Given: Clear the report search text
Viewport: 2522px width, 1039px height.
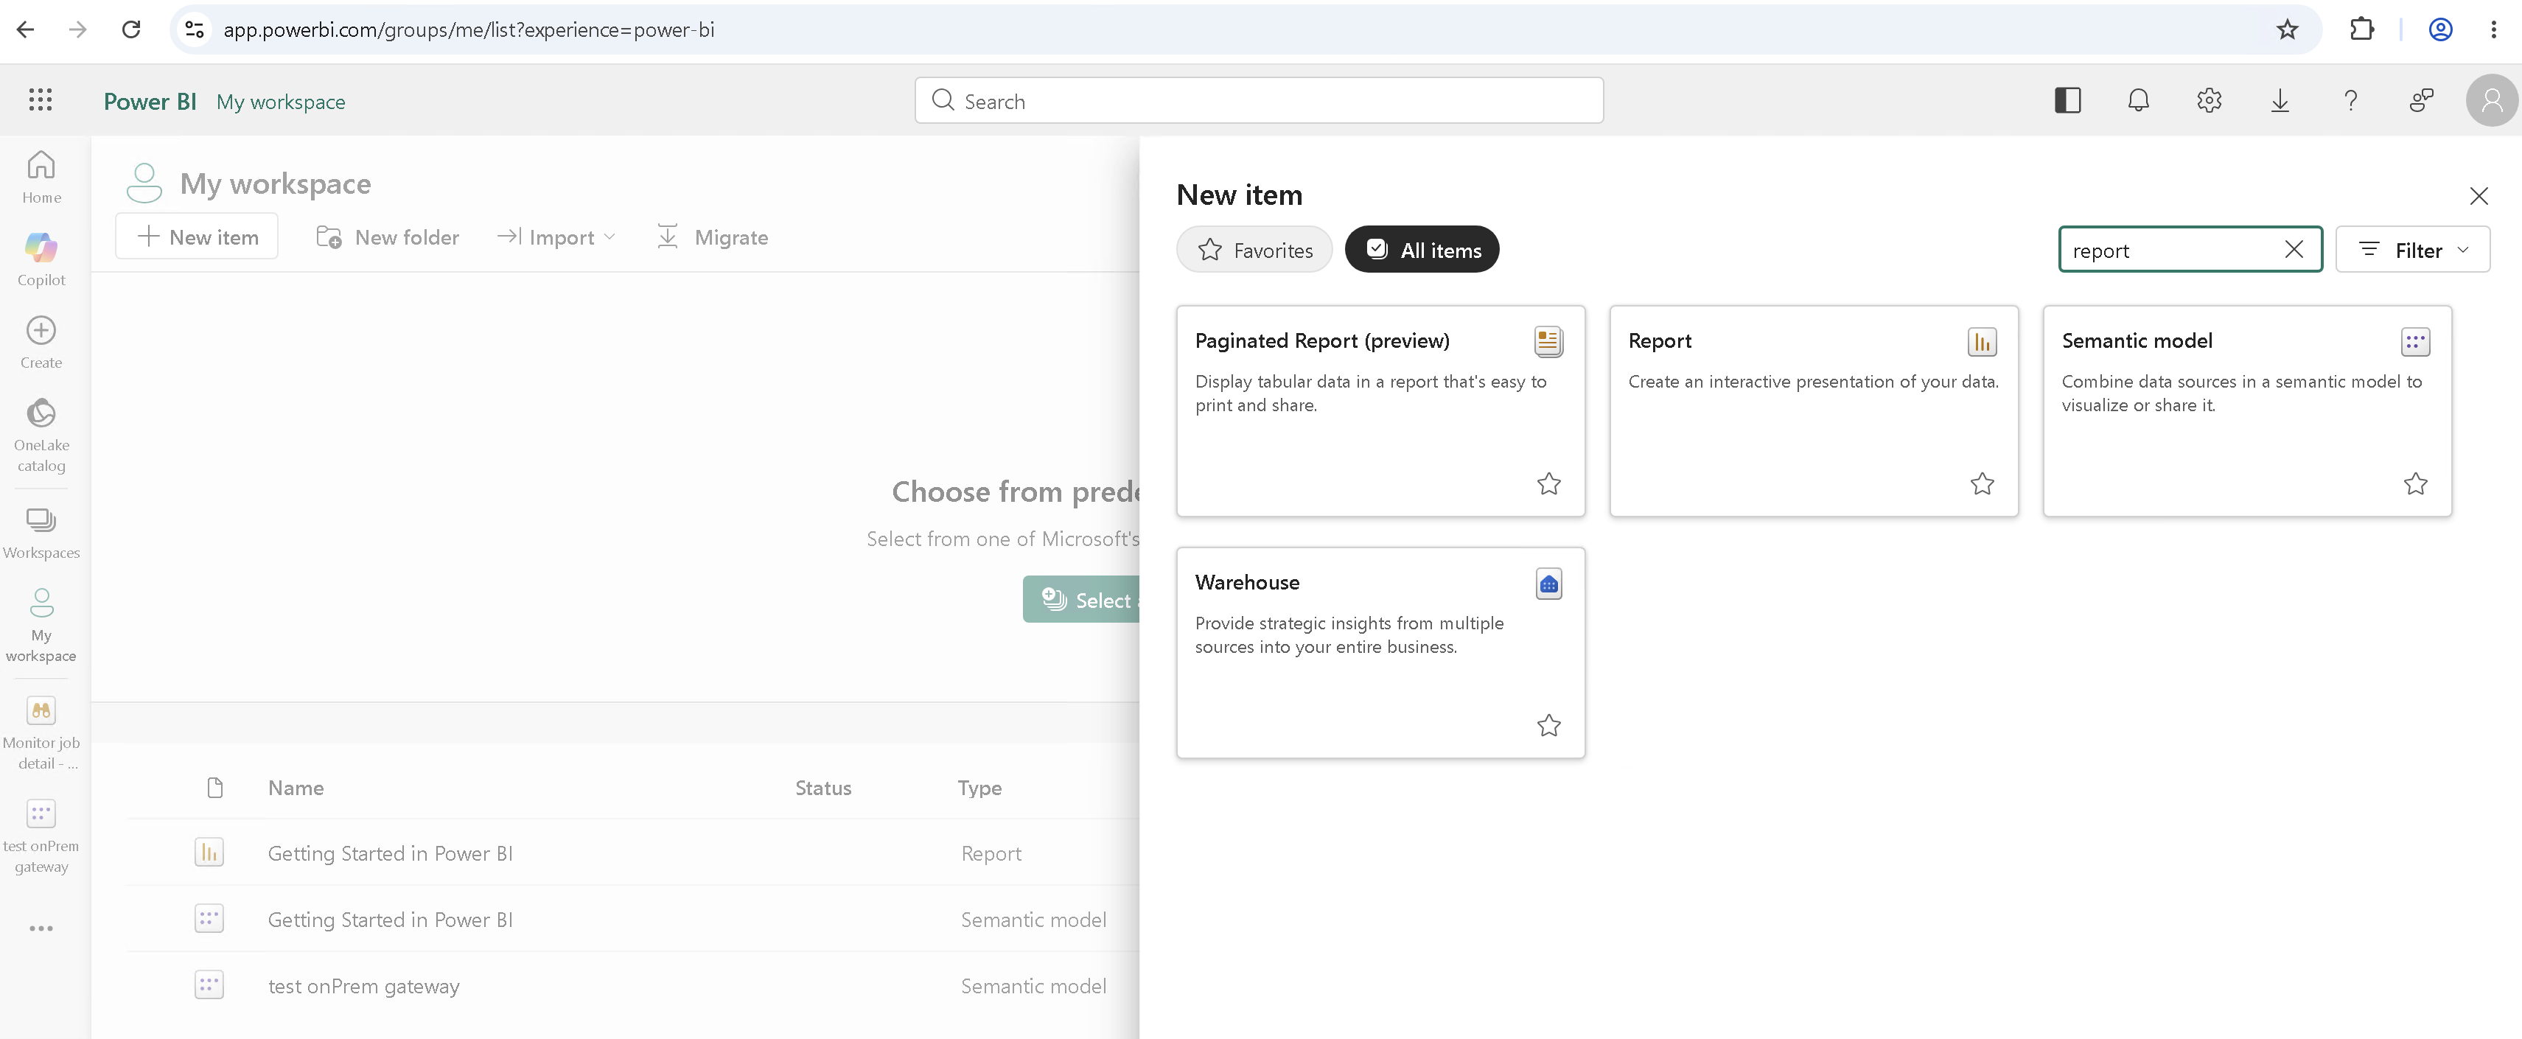Looking at the screenshot, I should [2293, 250].
